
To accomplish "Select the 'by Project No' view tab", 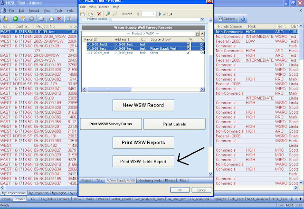I will pyautogui.click(x=39, y=193).
